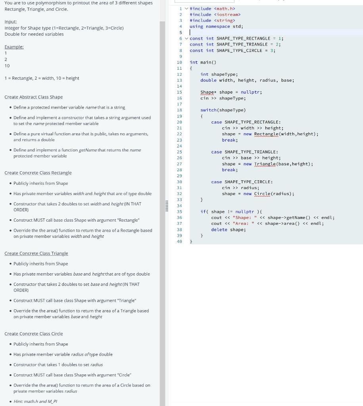Click line number 40 in the gutter
The image size is (363, 406).
point(179,241)
